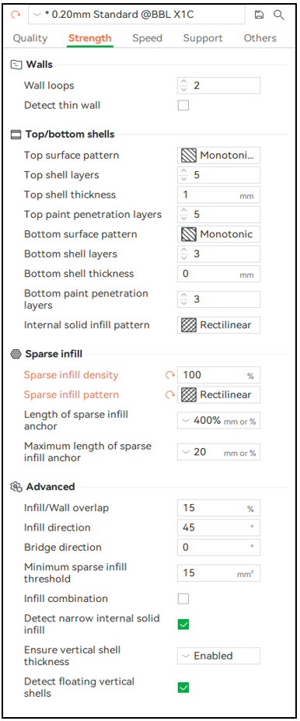This screenshot has height=721, width=300.
Task: Switch to the Speed tab
Action: point(145,38)
